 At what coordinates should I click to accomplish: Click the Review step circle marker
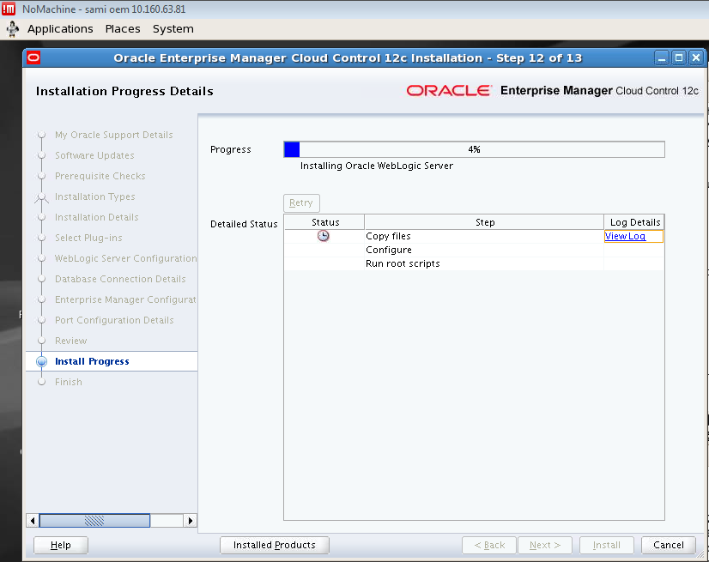41,341
